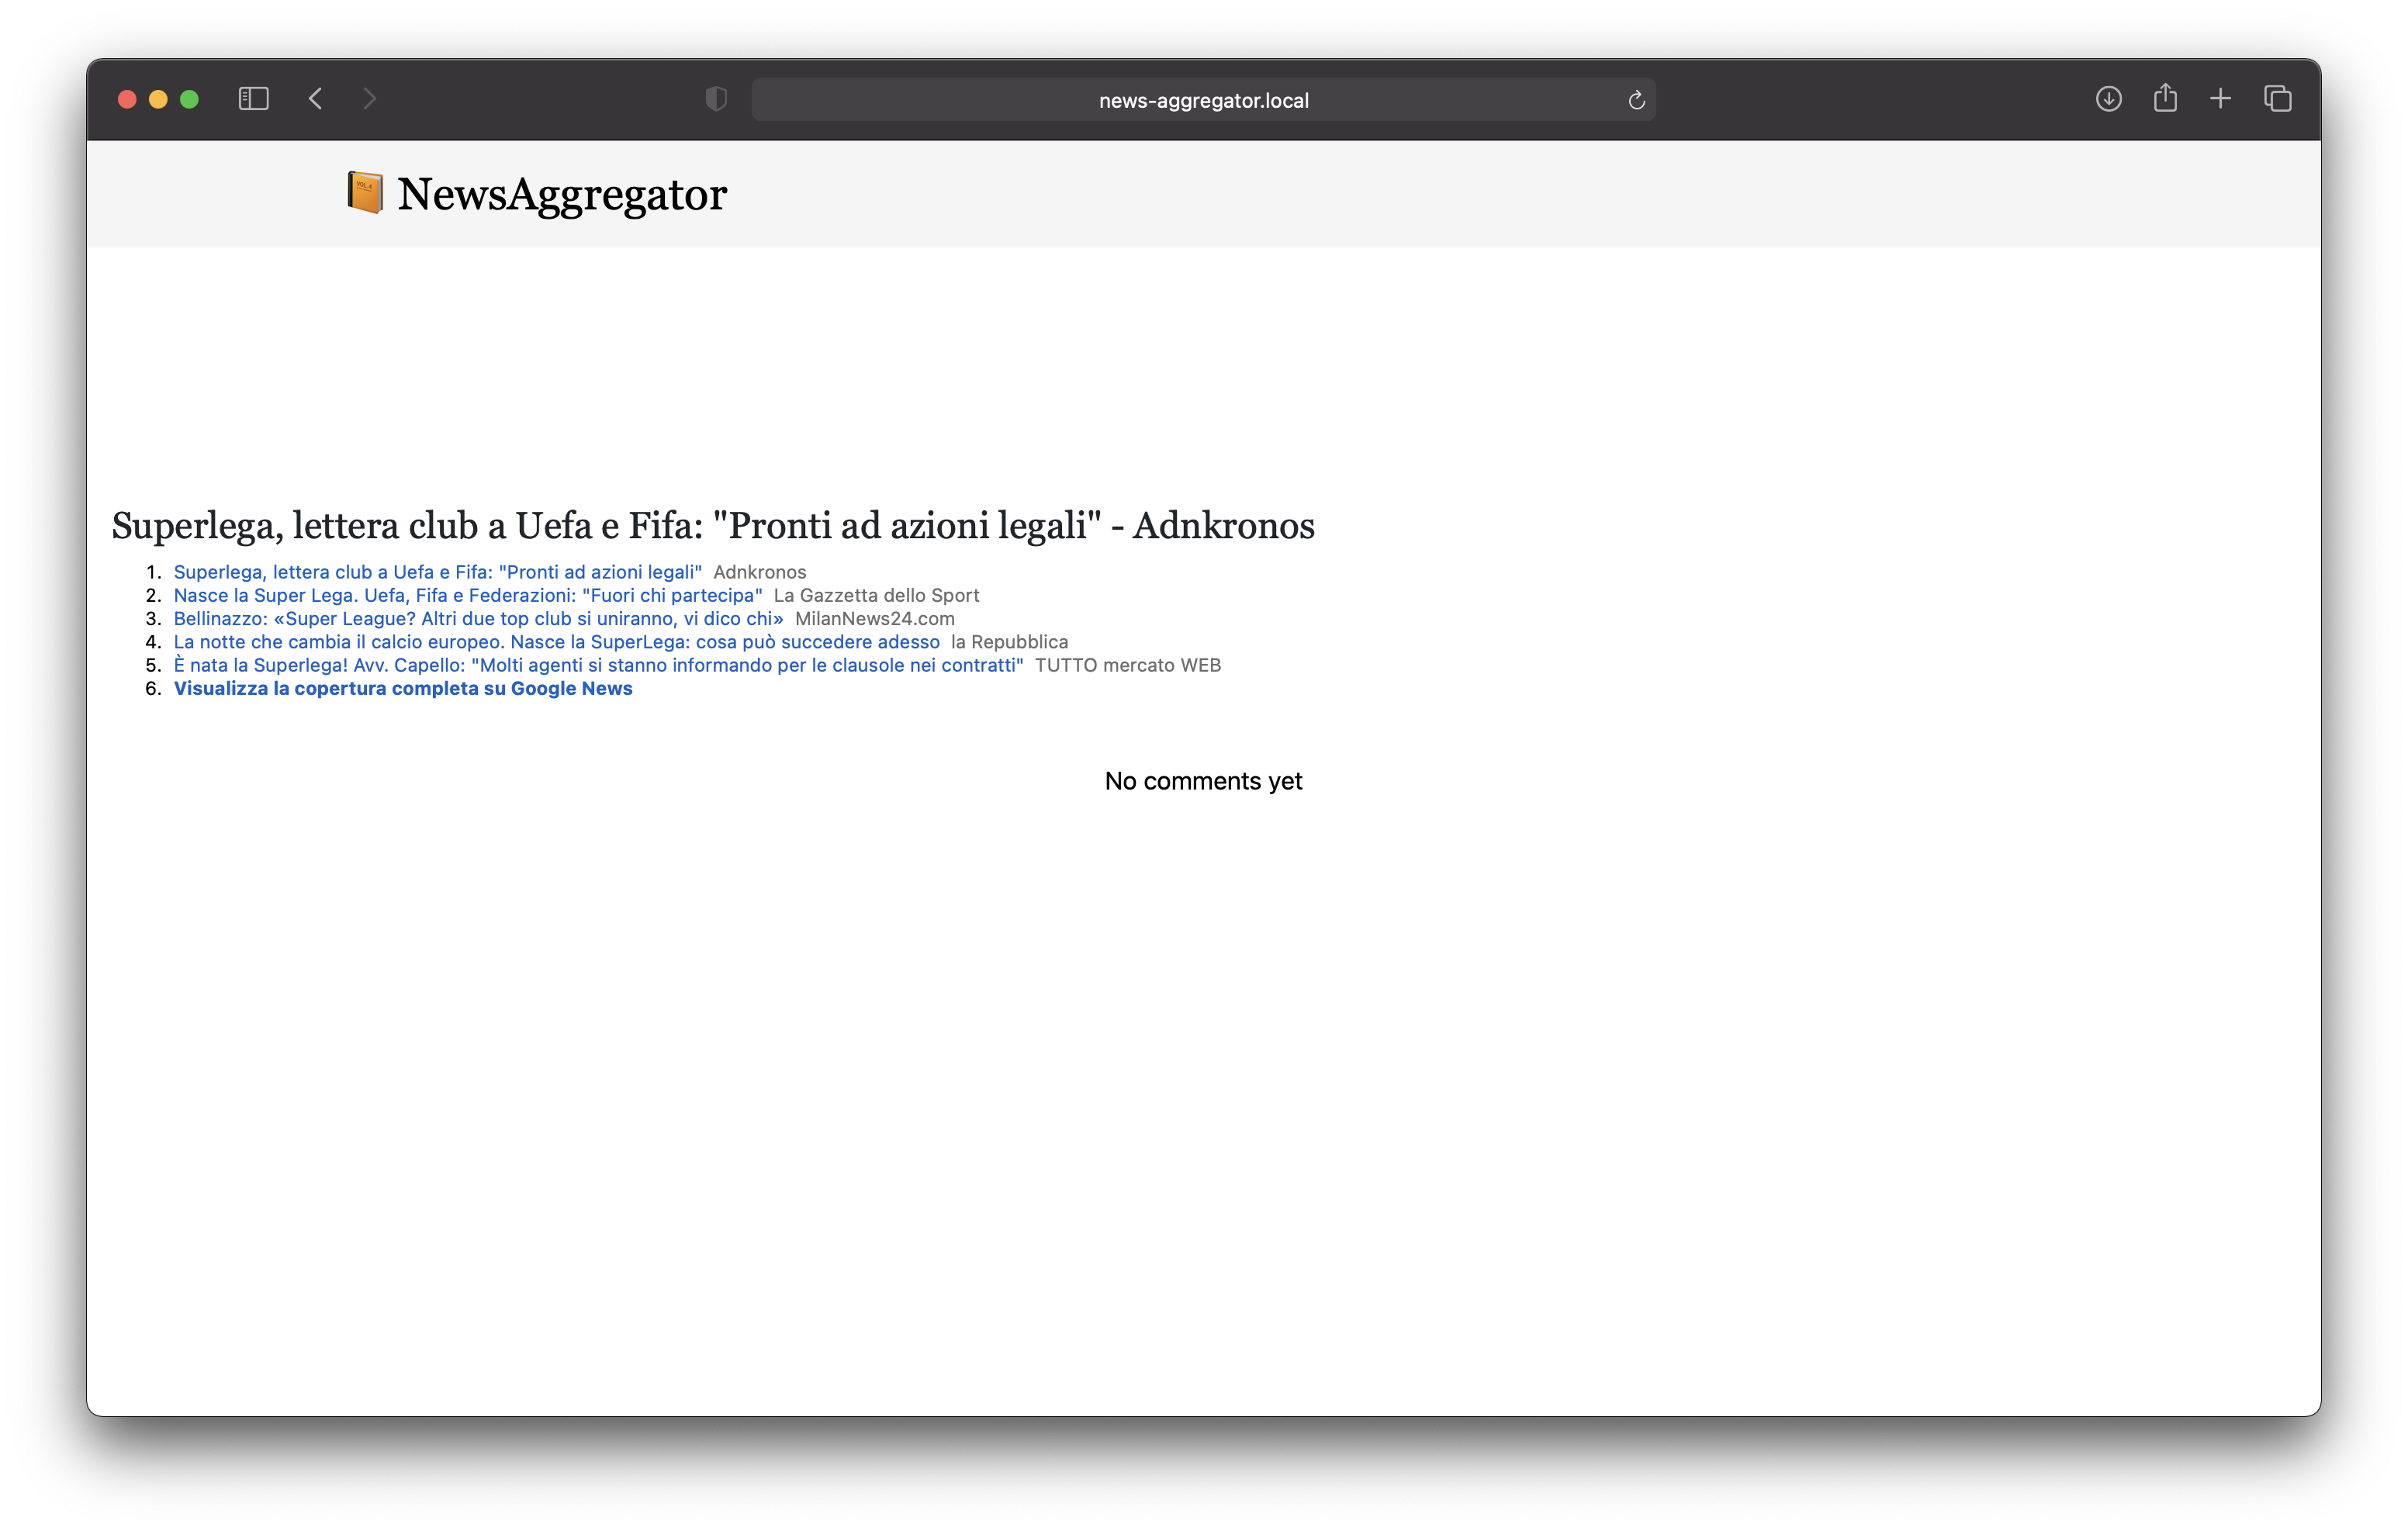Click "Visualizza la copertura completa su Google News"
2408x1531 pixels.
pos(403,688)
